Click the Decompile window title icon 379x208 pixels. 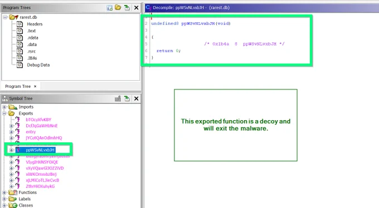pyautogui.click(x=148, y=7)
